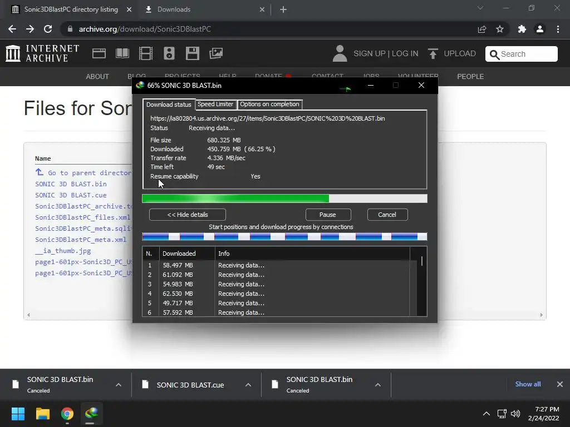570x427 pixels.
Task: Open __ia_thumb.jpg file link
Action: pos(63,251)
